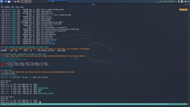Open the file manager panel launcher
The height and width of the screenshot is (107, 190).
(9, 1)
